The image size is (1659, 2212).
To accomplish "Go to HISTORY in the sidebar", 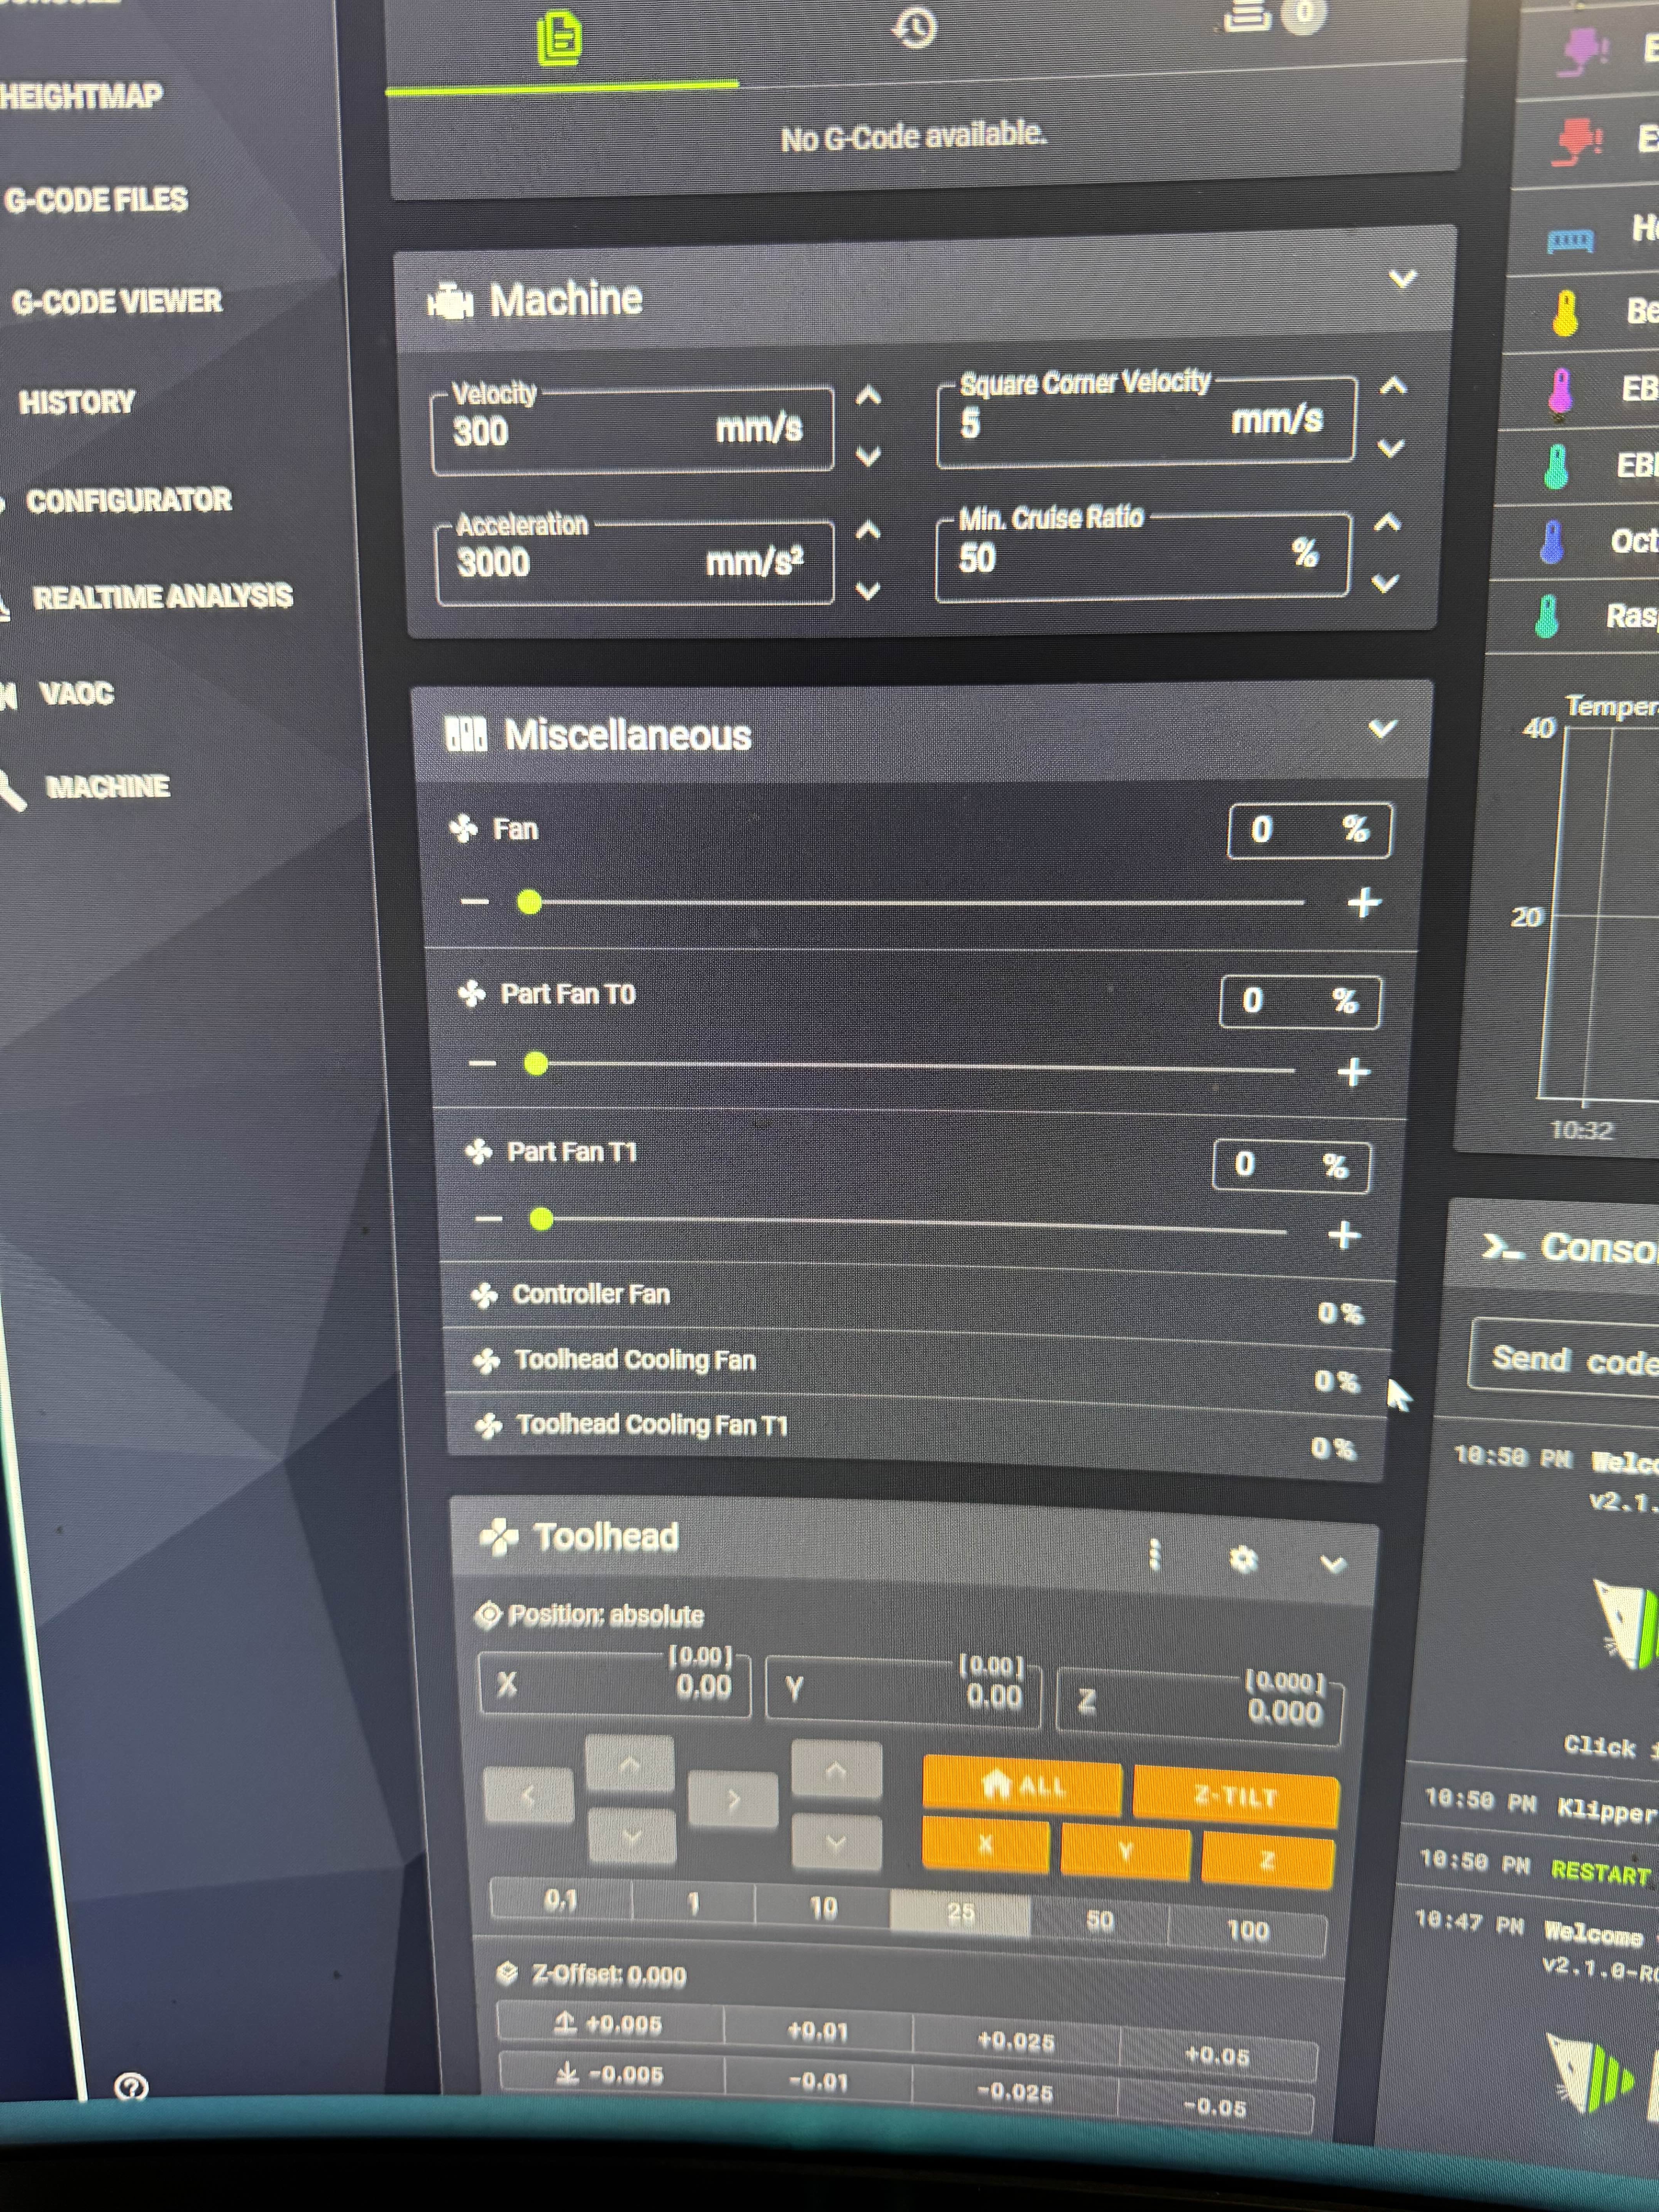I will point(77,402).
